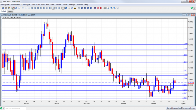This screenshot has height=110, width=196.
Task: Switch to bar (OHLC) chart type
Action: pos(16,8)
